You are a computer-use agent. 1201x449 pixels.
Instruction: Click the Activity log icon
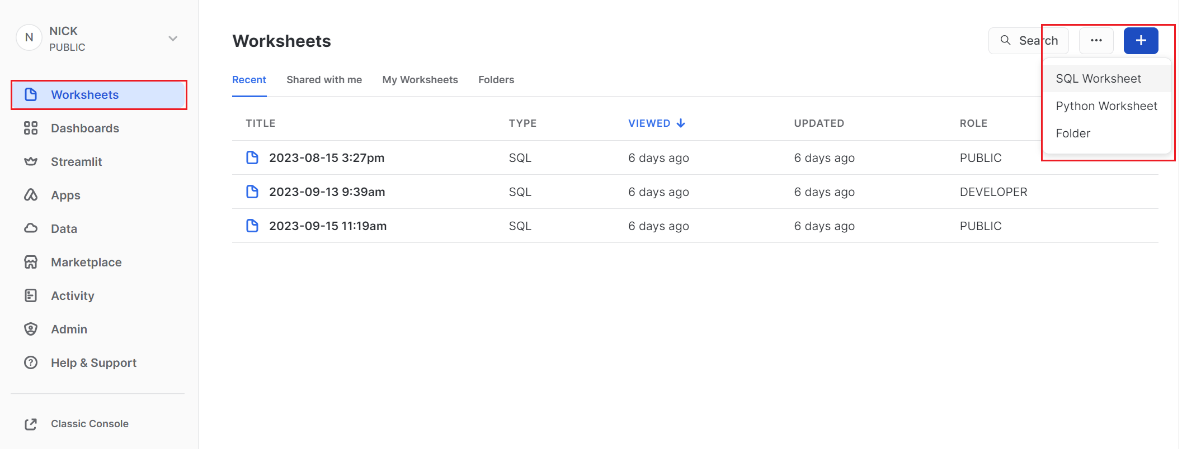(31, 296)
